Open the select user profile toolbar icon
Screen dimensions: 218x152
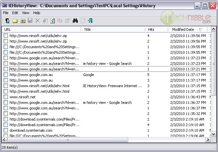(7, 21)
